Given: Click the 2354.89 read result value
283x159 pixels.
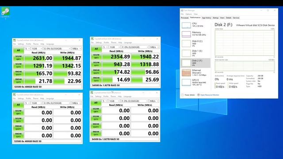Looking at the screenshot, I should [116, 57].
